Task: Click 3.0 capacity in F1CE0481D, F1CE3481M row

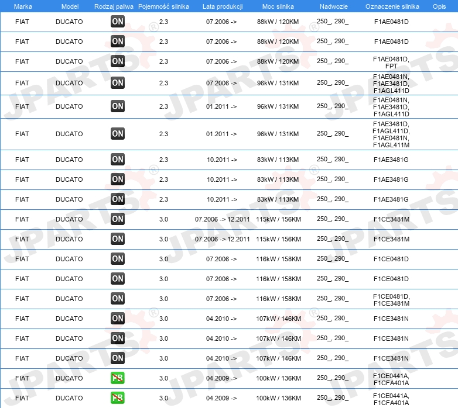Action: [x=163, y=299]
